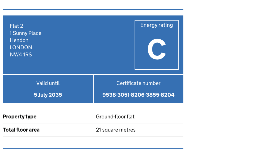Click the 1 Sunny Place address line
Image resolution: width=262 pixels, height=149 pixels.
pos(25,33)
